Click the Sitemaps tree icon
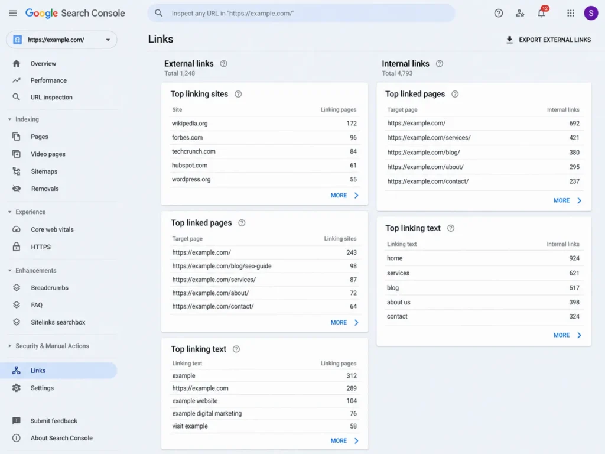This screenshot has height=454, width=605. pyautogui.click(x=16, y=171)
